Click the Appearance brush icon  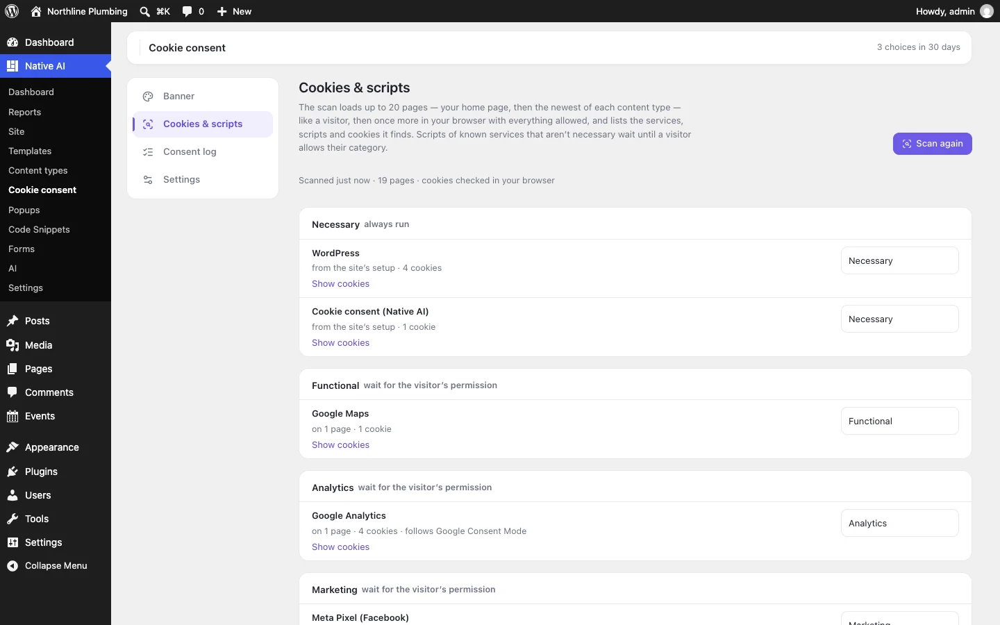click(x=12, y=447)
